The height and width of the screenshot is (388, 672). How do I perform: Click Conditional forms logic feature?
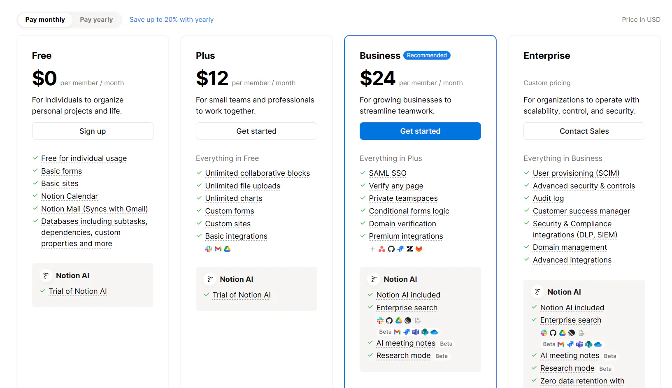[409, 211]
